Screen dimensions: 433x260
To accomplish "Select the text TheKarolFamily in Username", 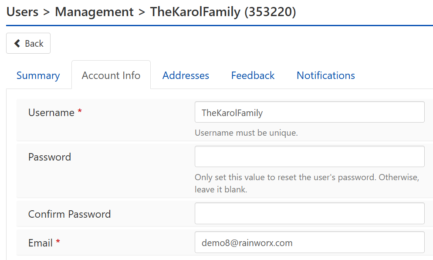I will click(x=232, y=113).
